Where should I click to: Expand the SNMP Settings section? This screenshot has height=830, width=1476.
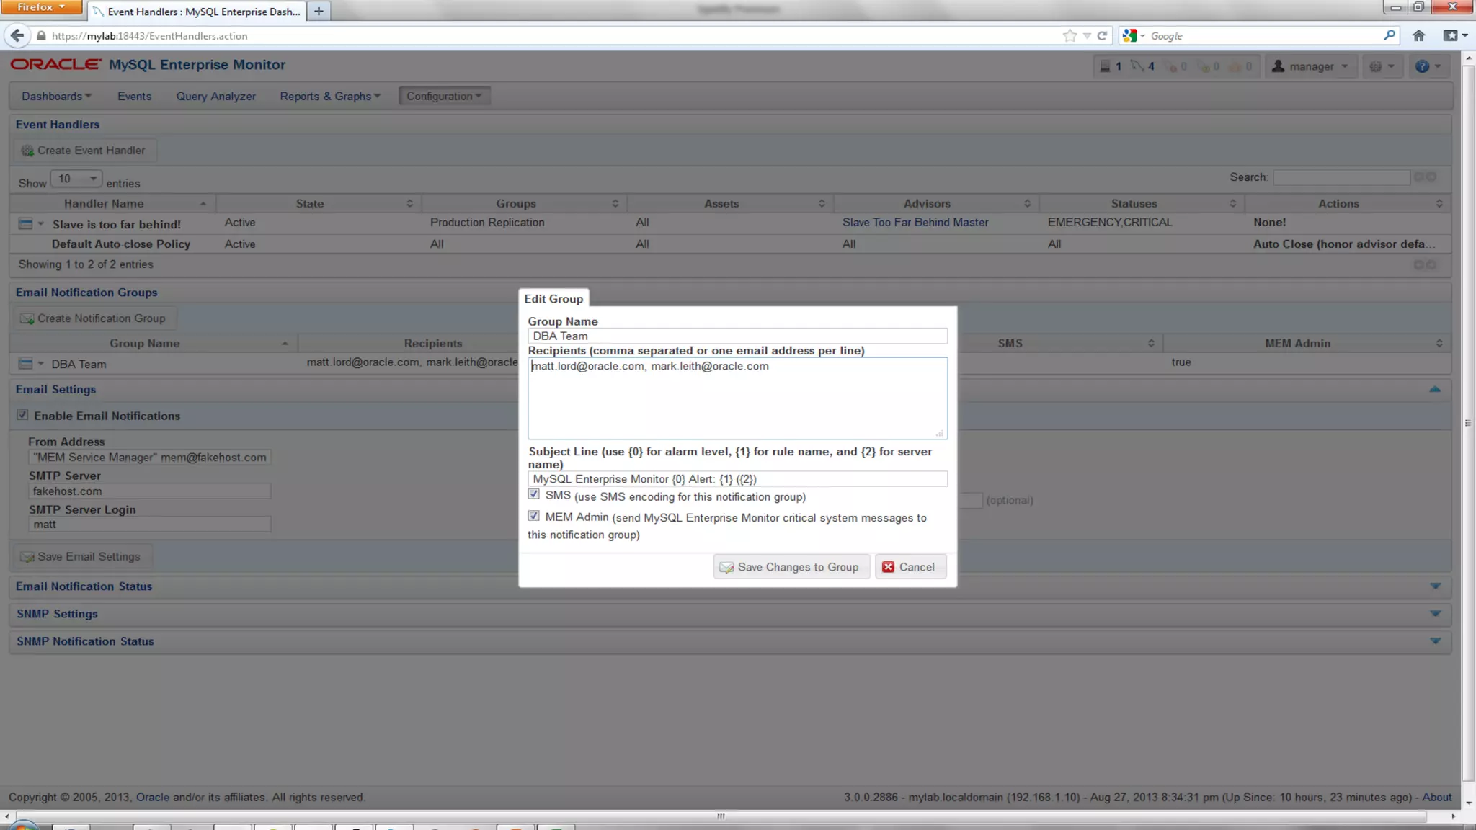(1435, 614)
